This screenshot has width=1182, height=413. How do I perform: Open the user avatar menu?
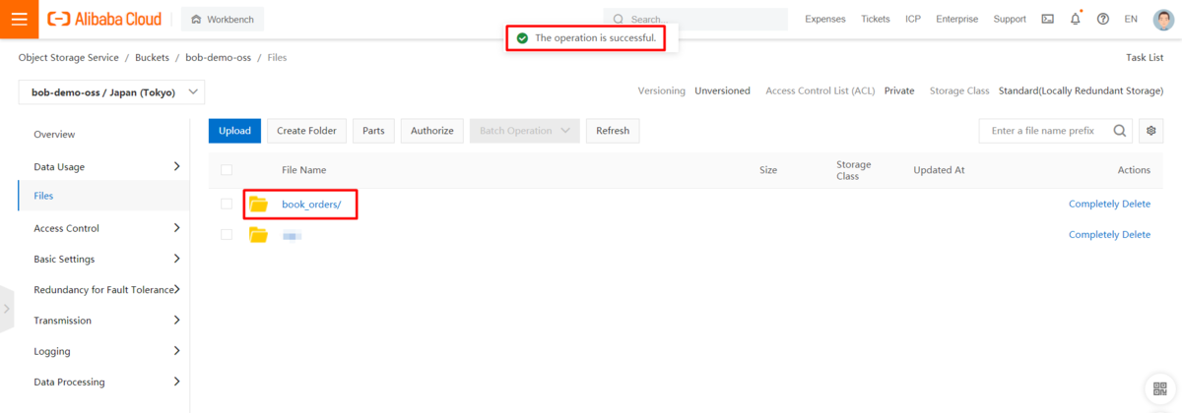click(x=1162, y=19)
